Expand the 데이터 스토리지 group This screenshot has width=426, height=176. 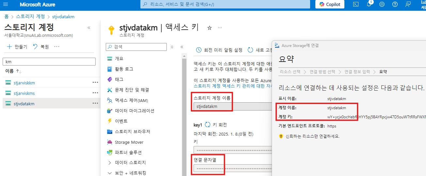127,163
